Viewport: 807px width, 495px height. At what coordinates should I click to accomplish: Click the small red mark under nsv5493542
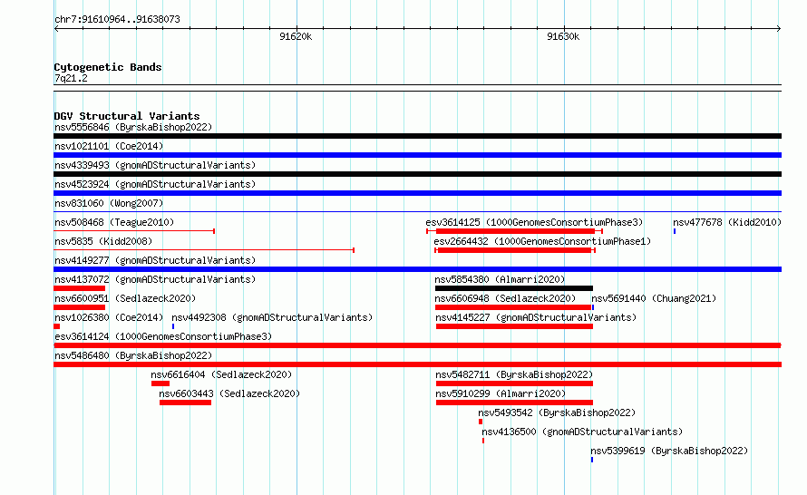[x=481, y=422]
